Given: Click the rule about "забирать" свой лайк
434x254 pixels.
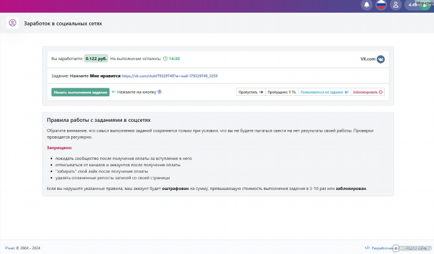Looking at the screenshot, I should pyautogui.click(x=102, y=171).
